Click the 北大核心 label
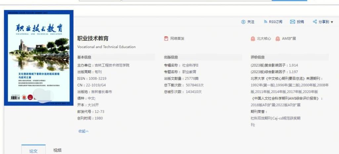The height and width of the screenshot is (154, 339). 264,39
